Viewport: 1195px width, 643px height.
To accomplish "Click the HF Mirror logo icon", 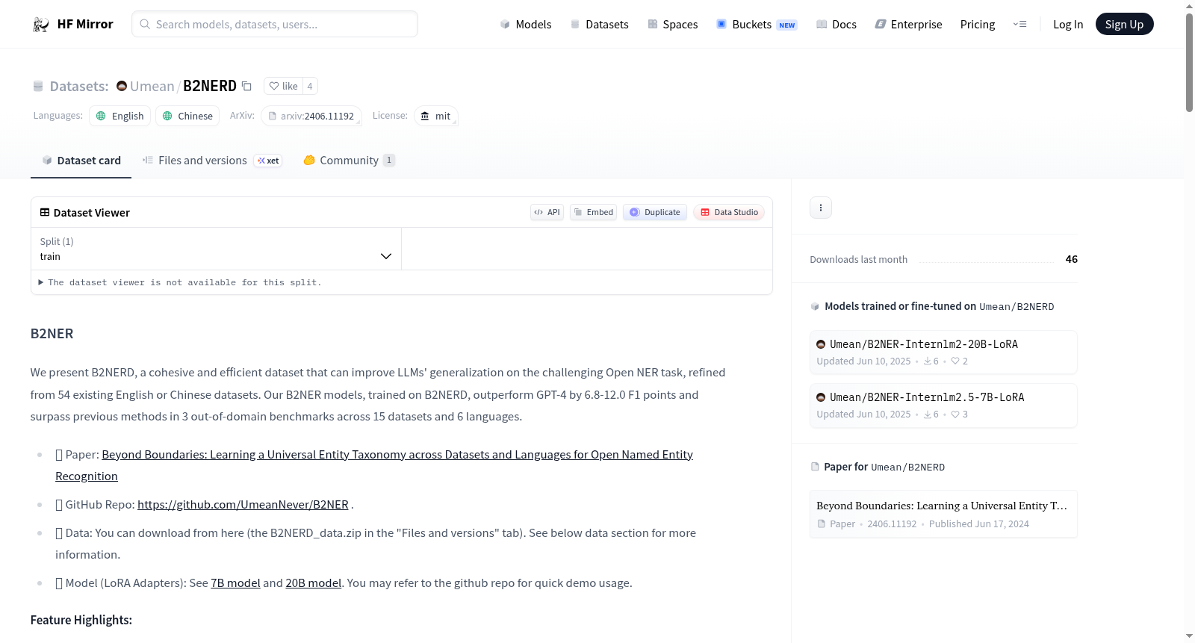I will pyautogui.click(x=41, y=25).
